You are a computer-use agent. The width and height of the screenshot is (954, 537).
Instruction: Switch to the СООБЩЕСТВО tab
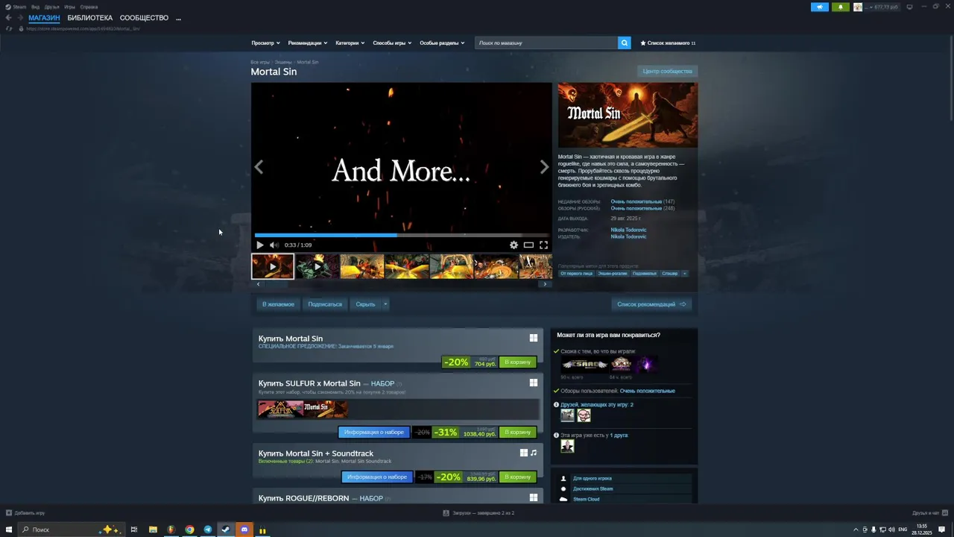144,18
